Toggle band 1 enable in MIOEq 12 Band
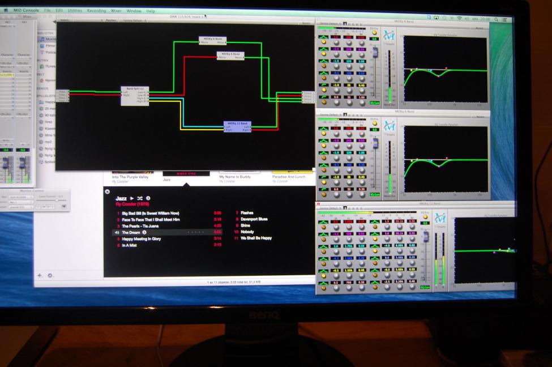552x367 pixels. point(323,228)
